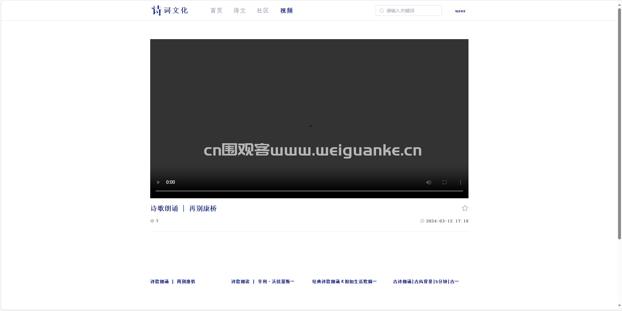Click the 诗词文化 site logo
The width and height of the screenshot is (622, 311).
click(170, 10)
